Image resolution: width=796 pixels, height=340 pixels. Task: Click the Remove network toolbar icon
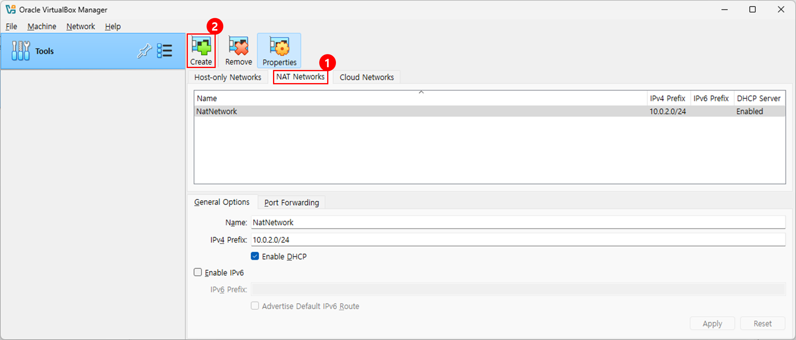tap(238, 51)
